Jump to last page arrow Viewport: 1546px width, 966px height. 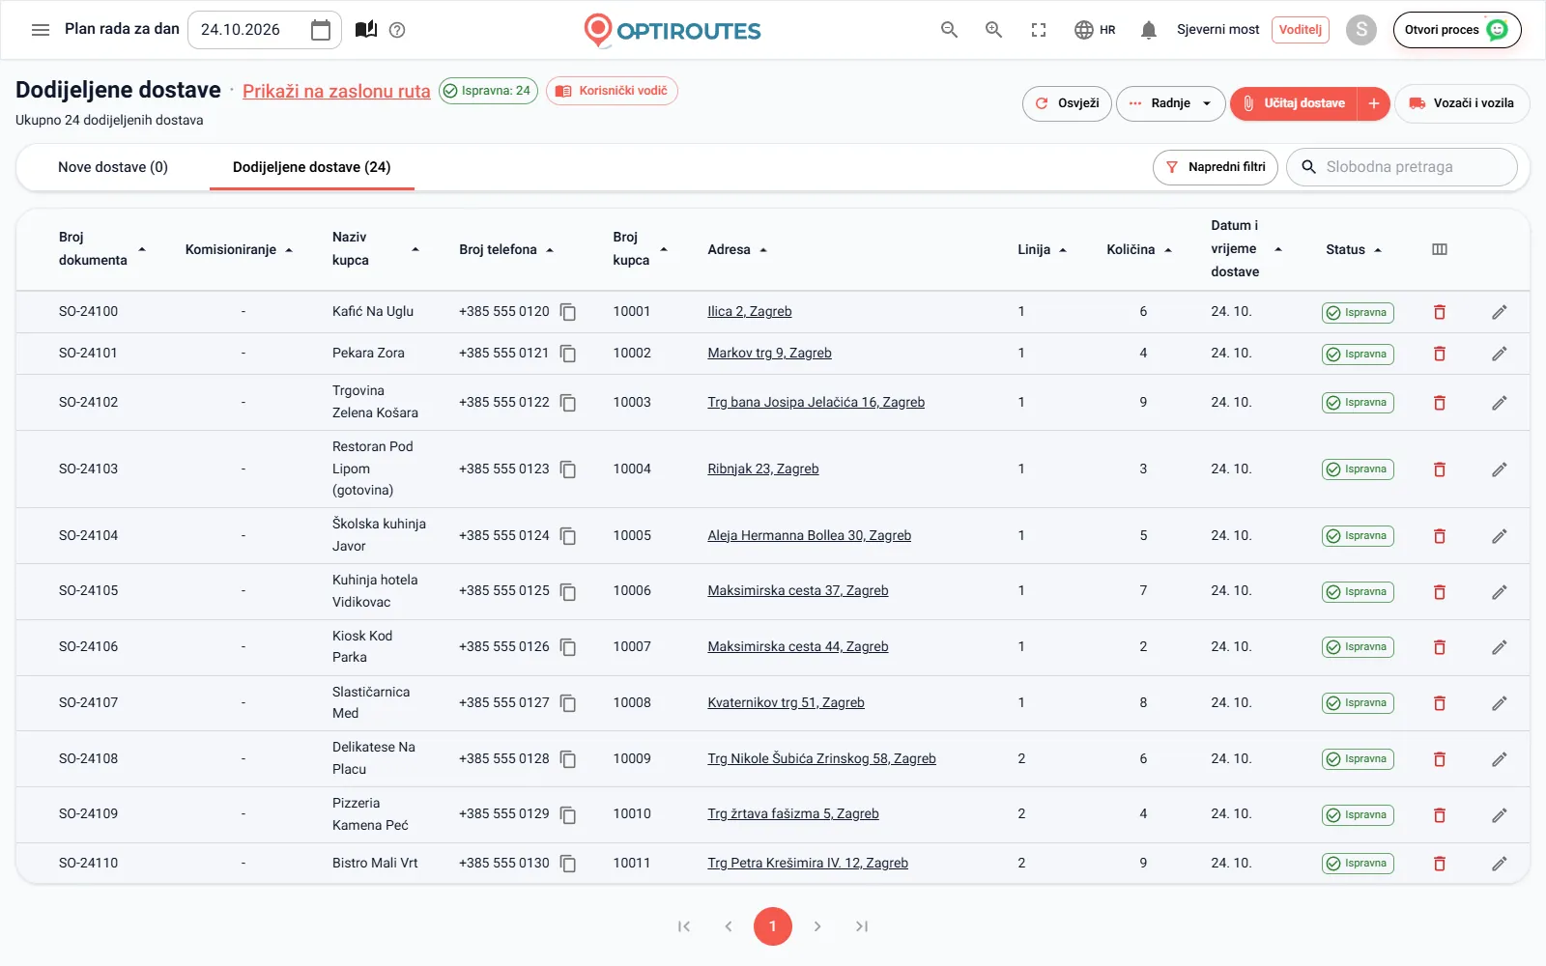(862, 926)
